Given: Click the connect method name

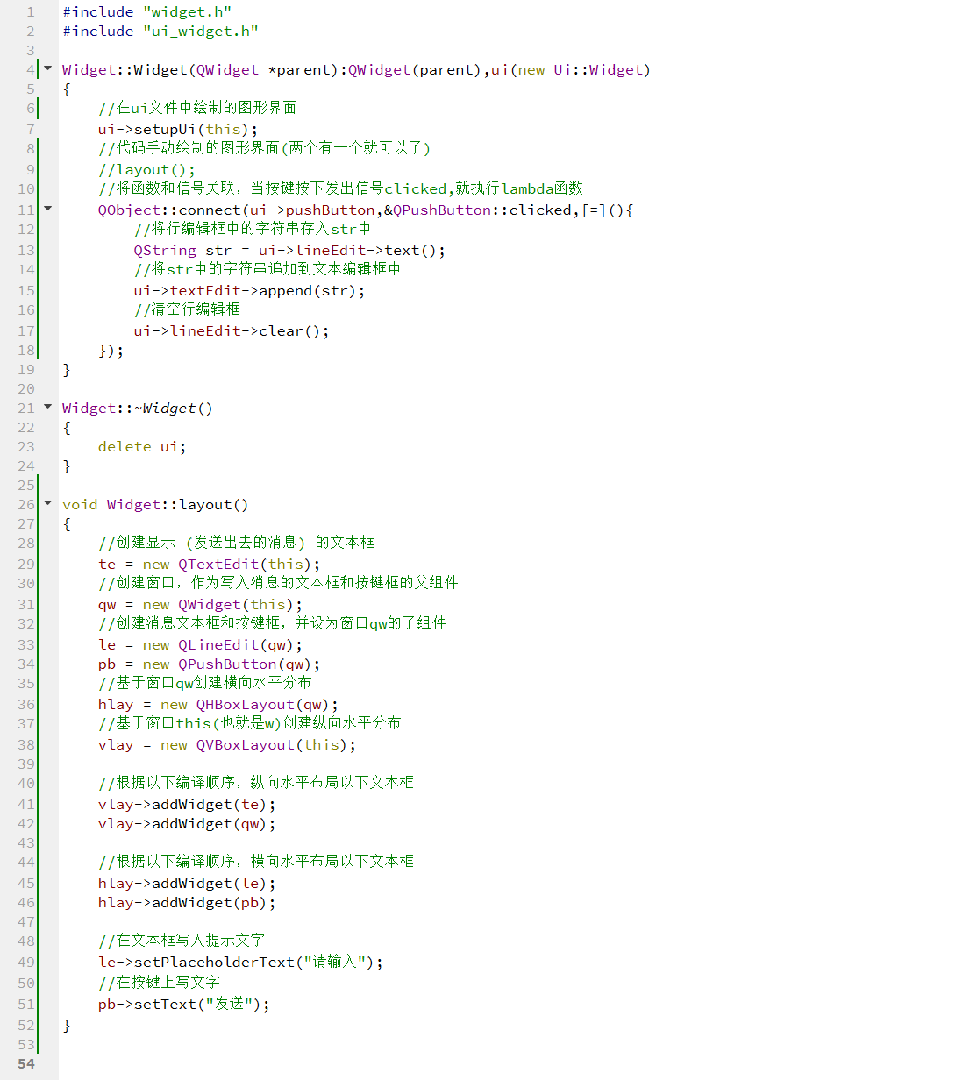Looking at the screenshot, I should pyautogui.click(x=210, y=210).
